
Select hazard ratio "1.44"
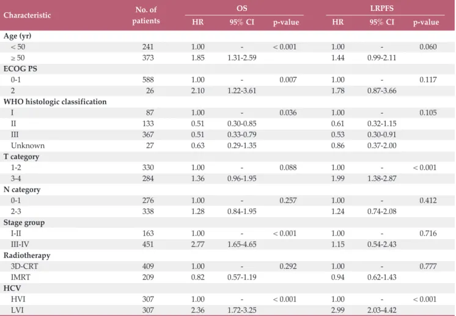(x=337, y=58)
